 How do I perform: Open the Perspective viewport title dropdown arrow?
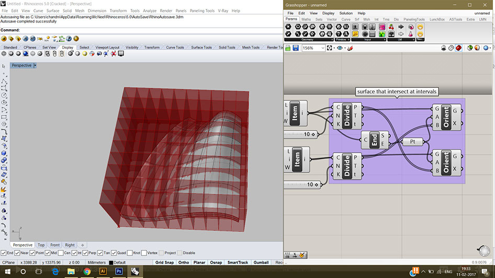coord(35,65)
